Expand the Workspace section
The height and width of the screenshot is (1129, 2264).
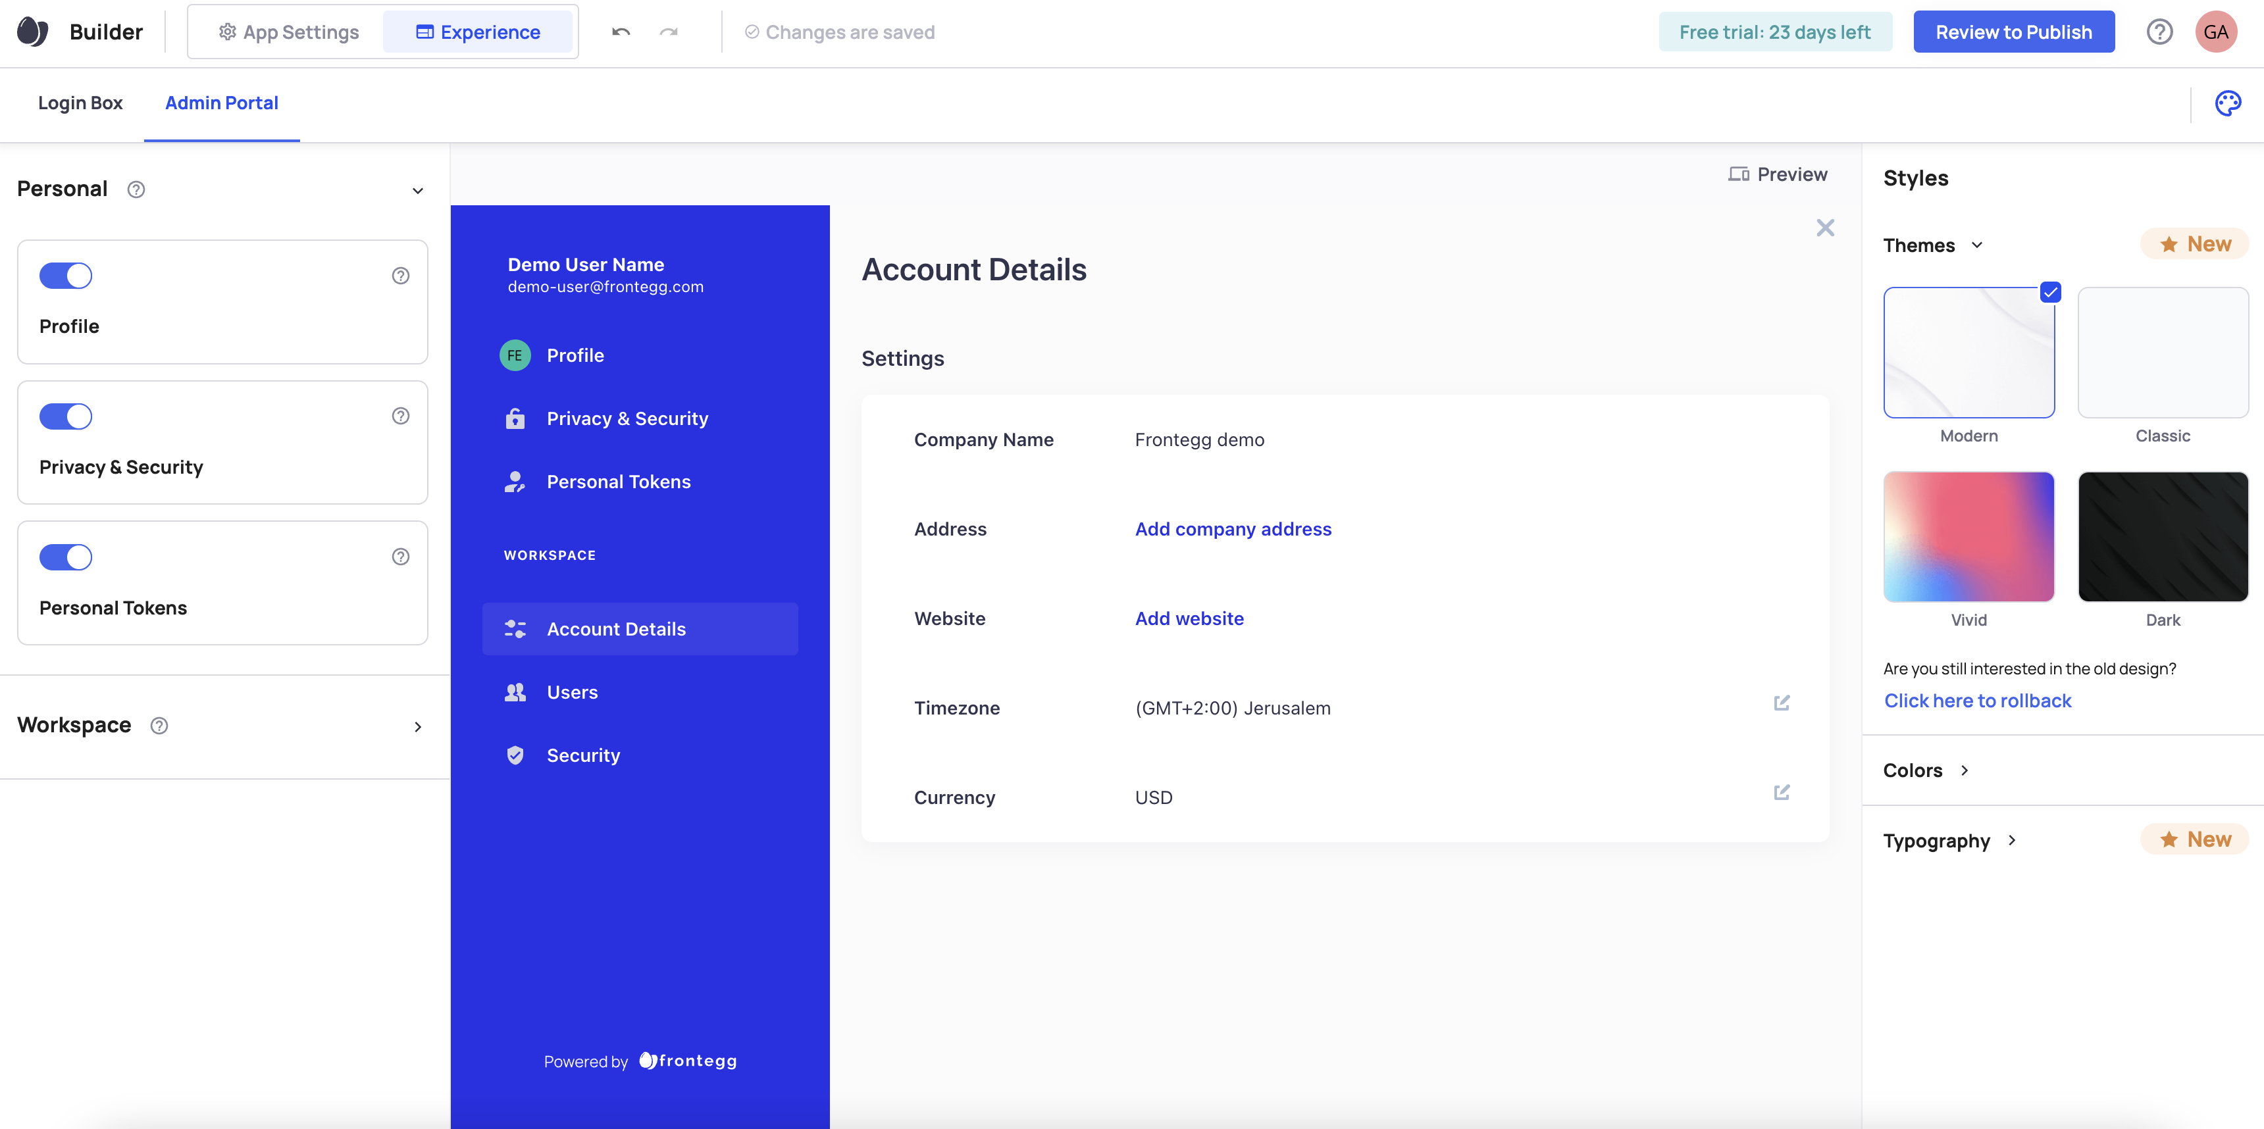[x=417, y=726]
